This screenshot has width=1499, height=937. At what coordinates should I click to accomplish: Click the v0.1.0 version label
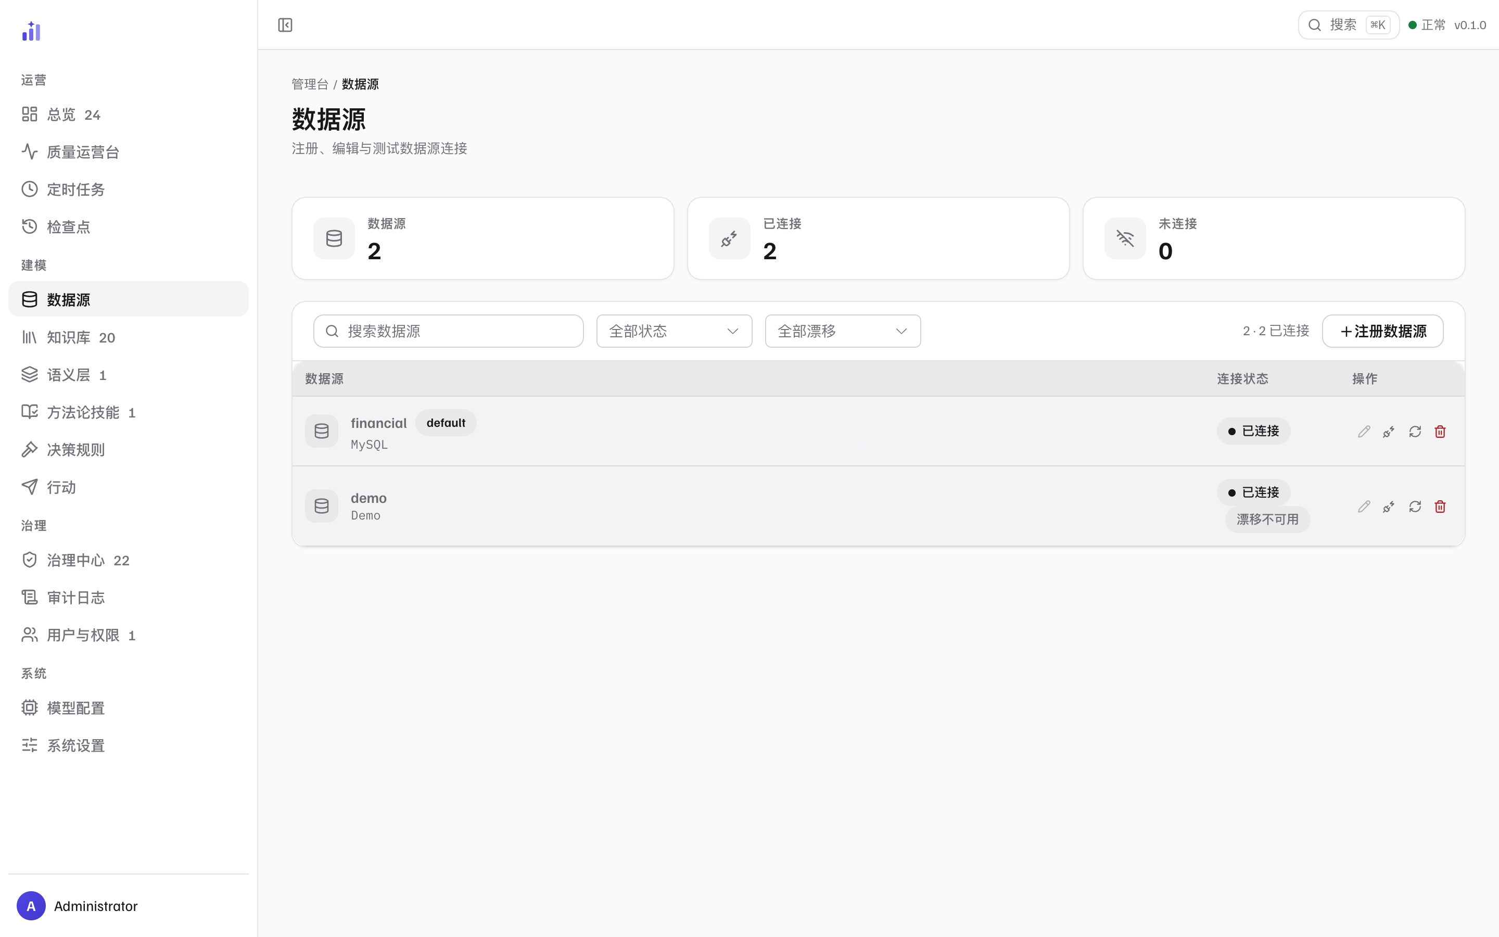pyautogui.click(x=1470, y=26)
